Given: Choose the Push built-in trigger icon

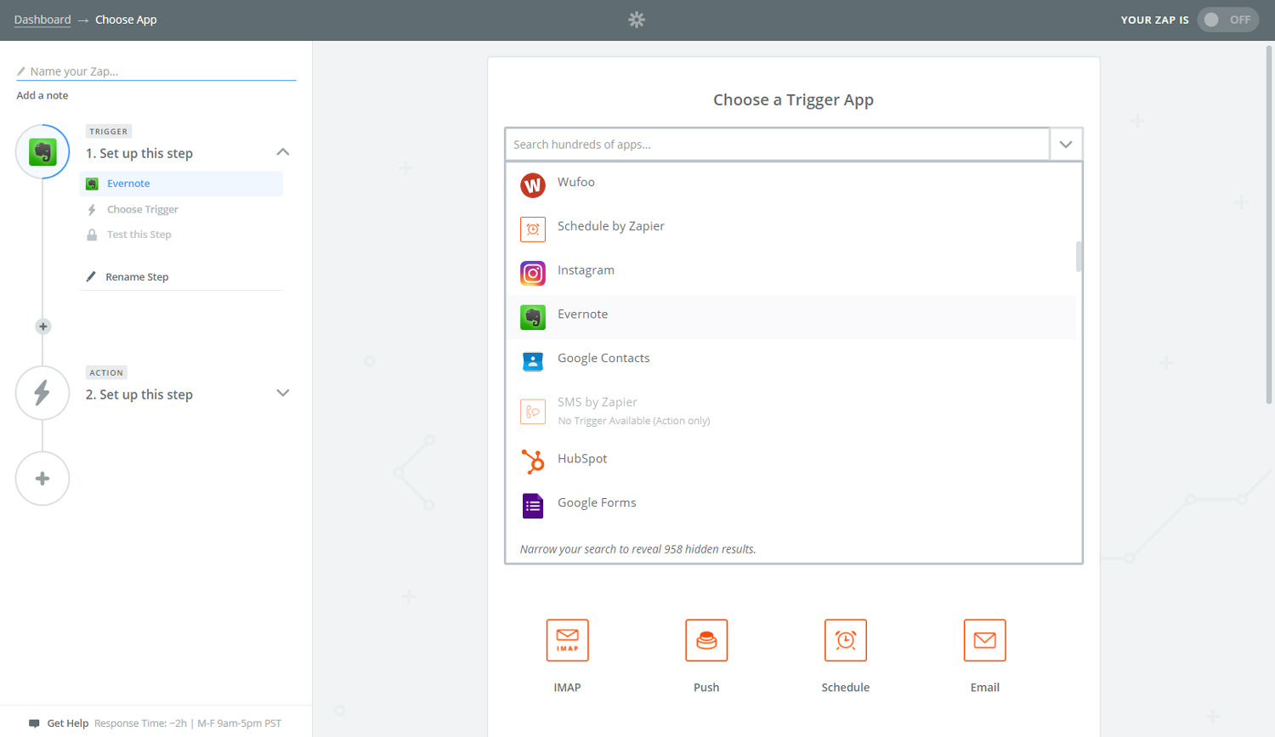Looking at the screenshot, I should tap(706, 640).
